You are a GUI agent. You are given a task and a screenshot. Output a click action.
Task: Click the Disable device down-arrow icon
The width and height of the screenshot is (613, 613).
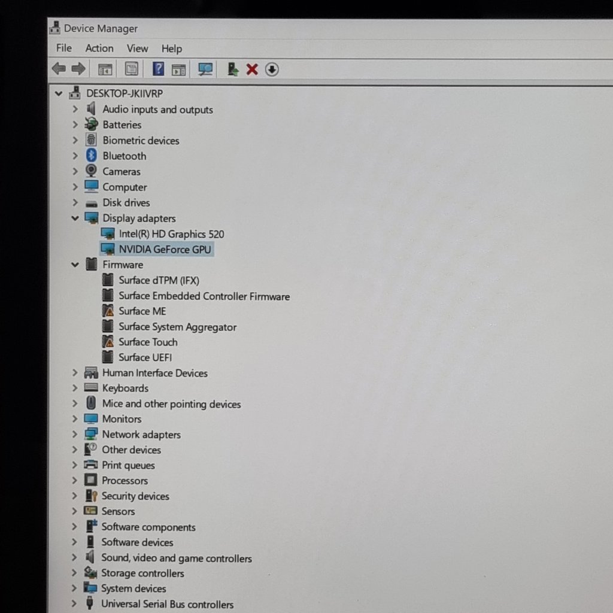tap(272, 69)
